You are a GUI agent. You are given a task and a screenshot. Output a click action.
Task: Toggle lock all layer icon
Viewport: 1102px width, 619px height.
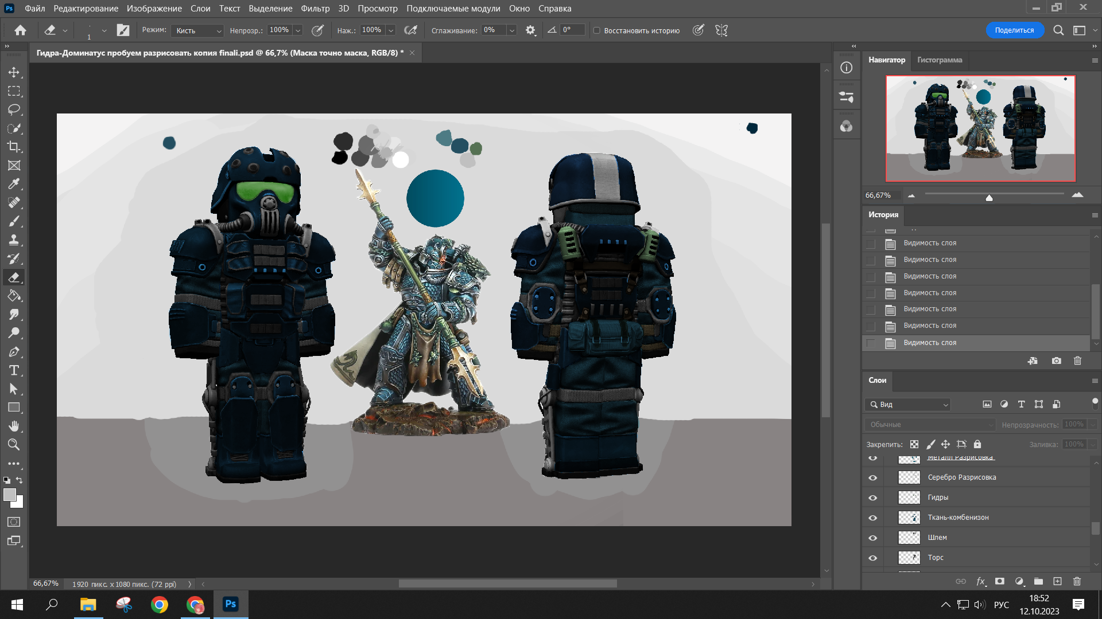coord(977,444)
